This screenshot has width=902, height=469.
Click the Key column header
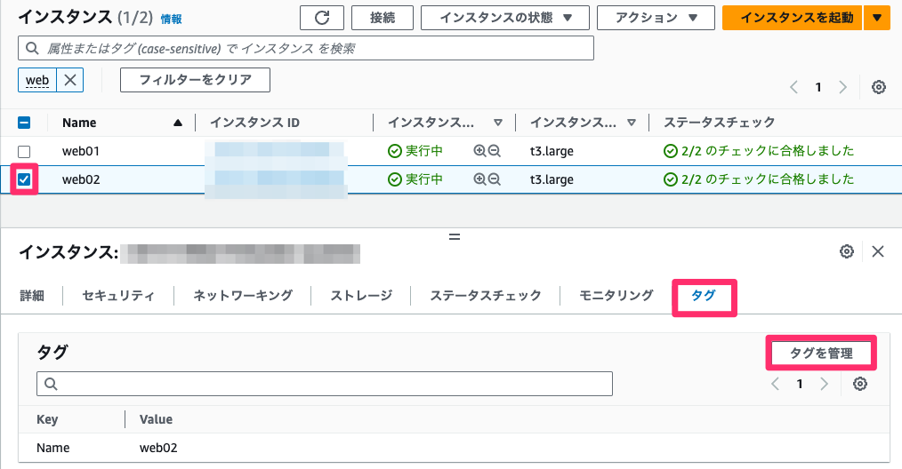tap(47, 419)
